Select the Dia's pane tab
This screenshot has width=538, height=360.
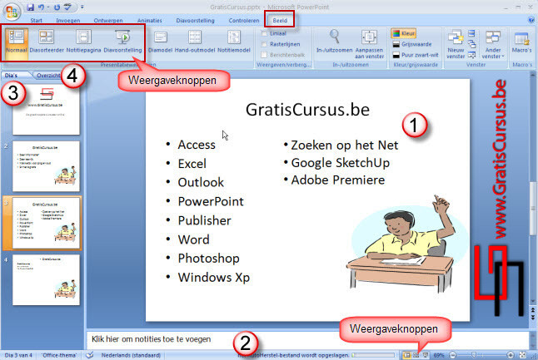coord(11,75)
